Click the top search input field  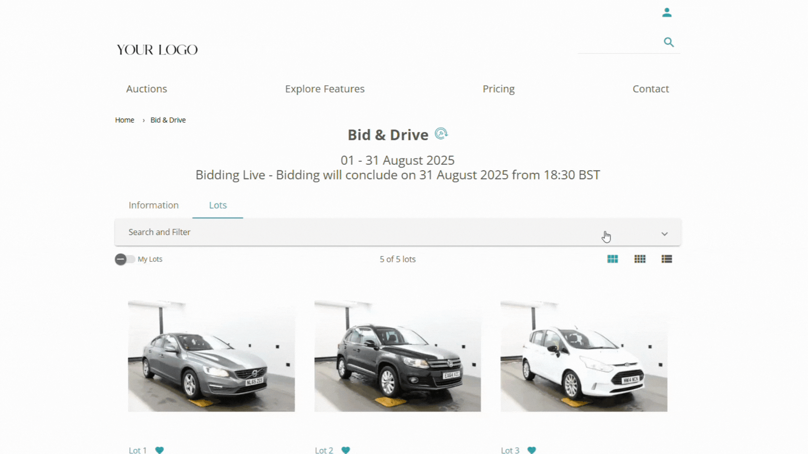click(x=618, y=43)
